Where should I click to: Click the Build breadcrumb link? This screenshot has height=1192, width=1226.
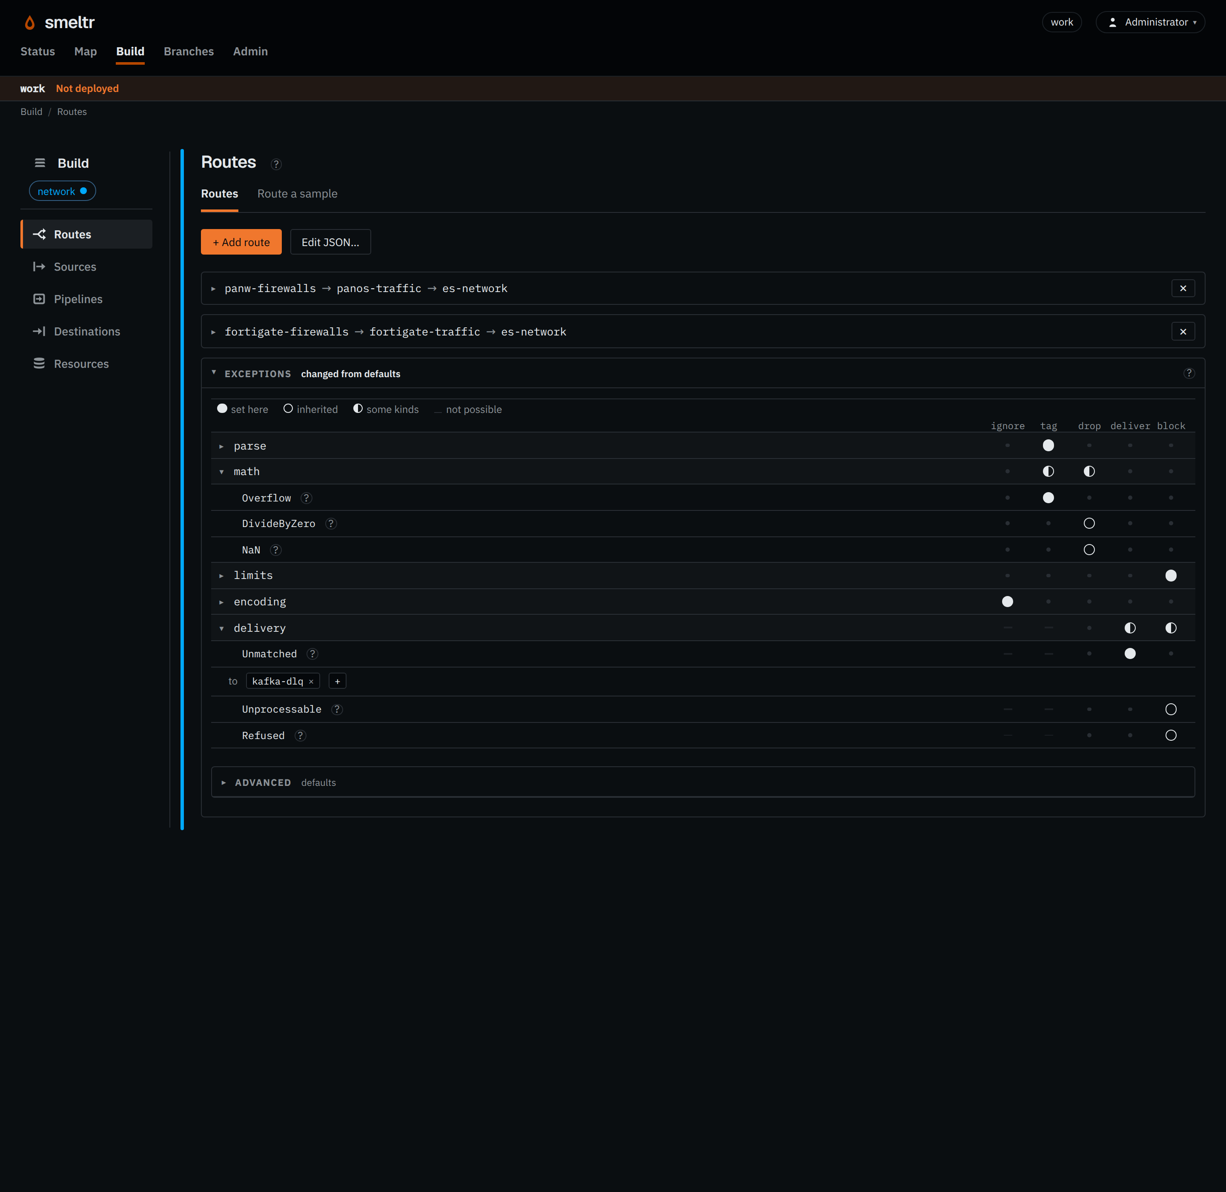[x=32, y=112]
